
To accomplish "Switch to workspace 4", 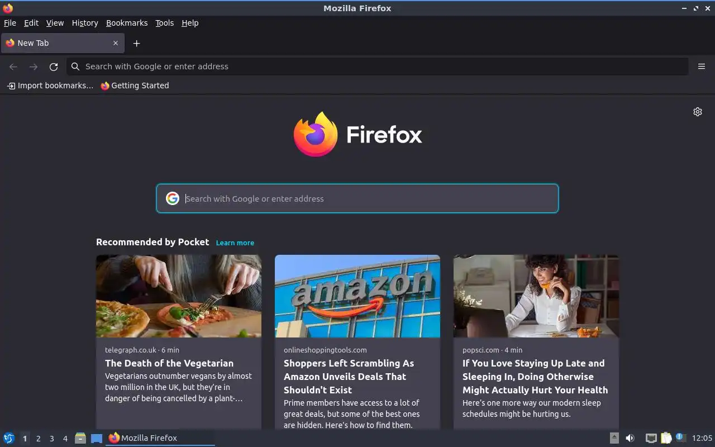I will tap(65, 439).
